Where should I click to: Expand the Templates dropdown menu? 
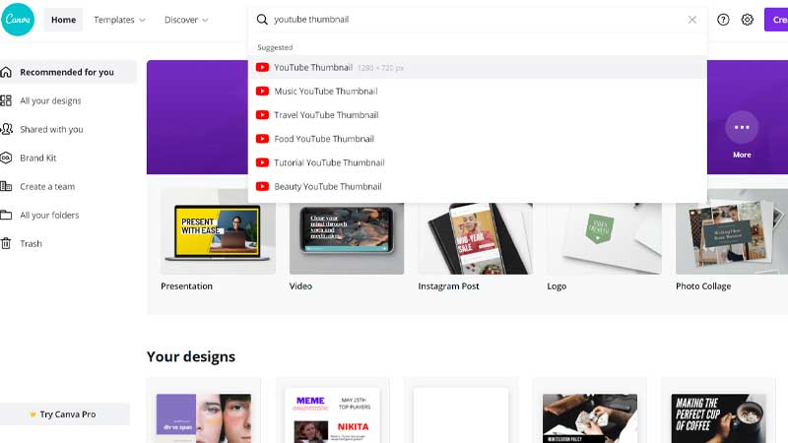click(x=119, y=20)
